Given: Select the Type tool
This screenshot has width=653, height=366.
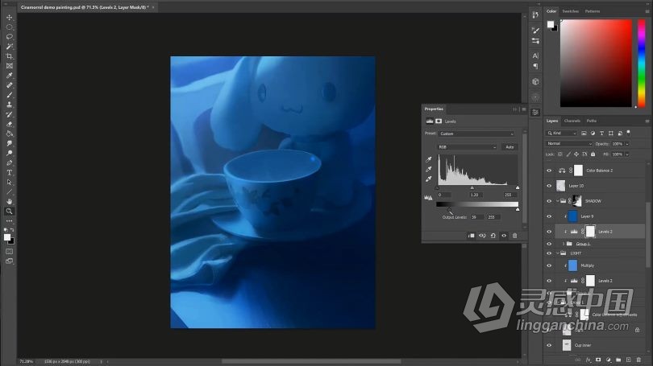Looking at the screenshot, I should pyautogui.click(x=9, y=173).
